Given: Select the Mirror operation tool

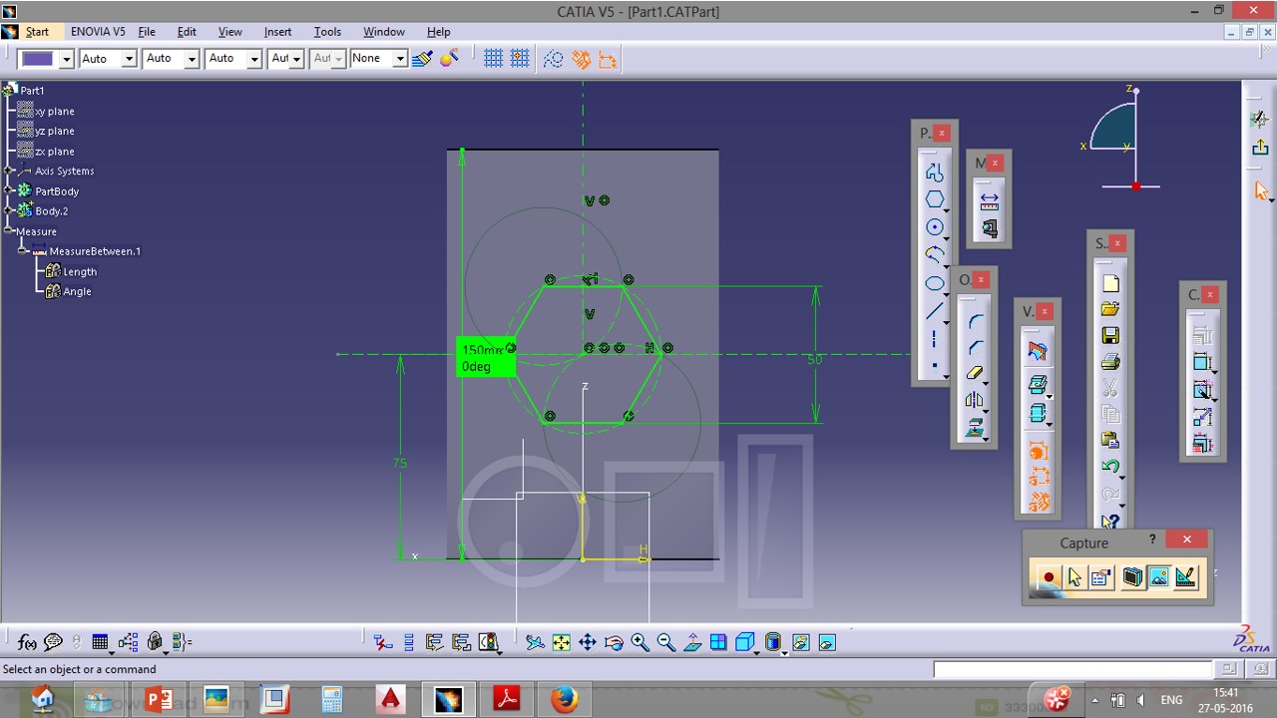Looking at the screenshot, I should [x=975, y=401].
